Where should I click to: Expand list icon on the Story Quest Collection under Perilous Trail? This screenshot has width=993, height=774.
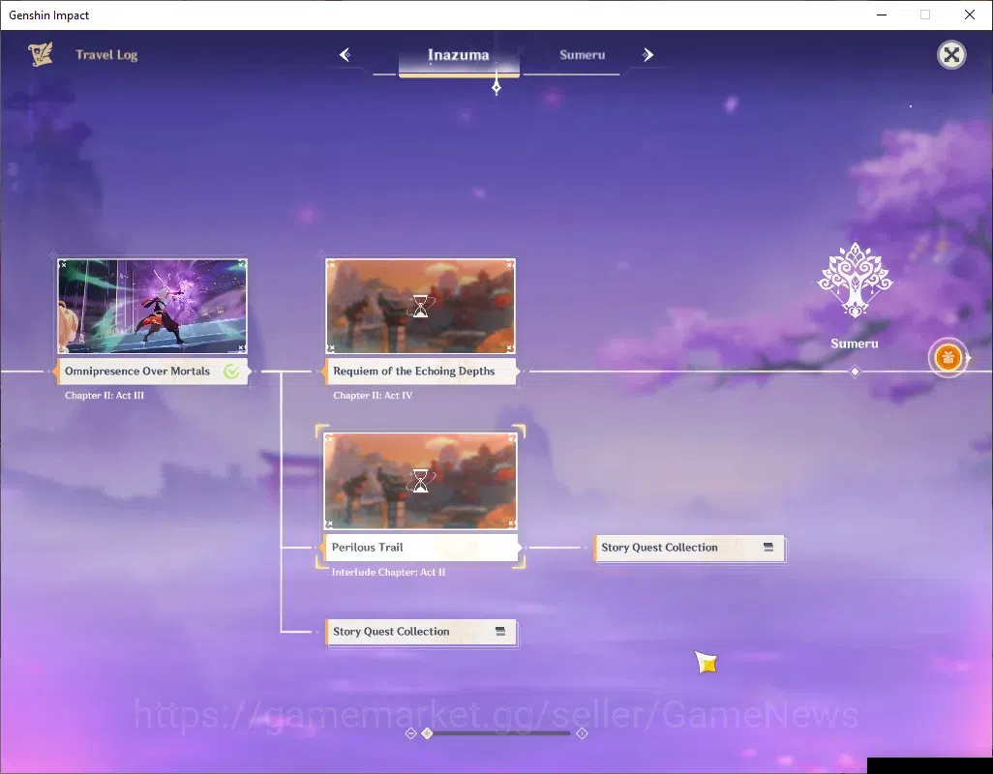tap(500, 631)
